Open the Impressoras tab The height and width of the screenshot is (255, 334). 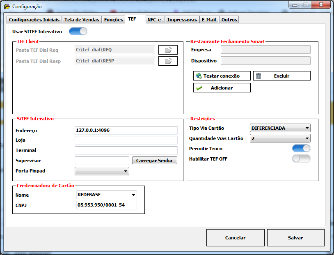click(x=182, y=20)
